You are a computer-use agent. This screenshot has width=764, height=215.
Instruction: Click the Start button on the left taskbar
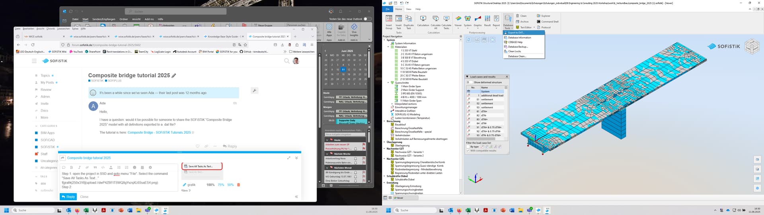click(6, 210)
